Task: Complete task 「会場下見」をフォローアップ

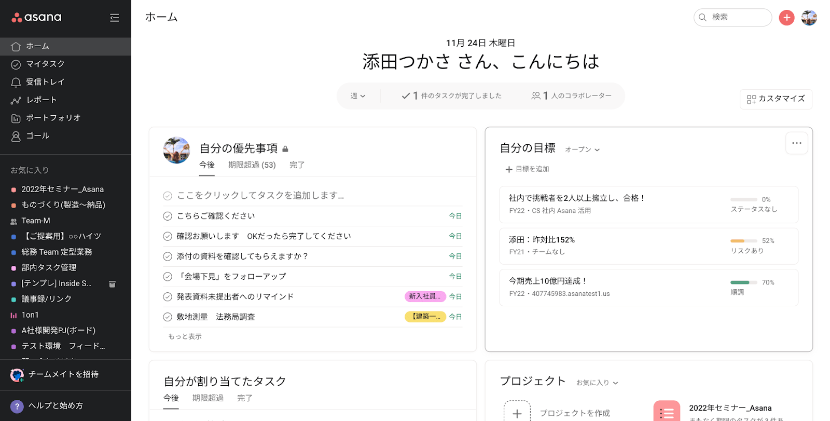Action: [168, 277]
